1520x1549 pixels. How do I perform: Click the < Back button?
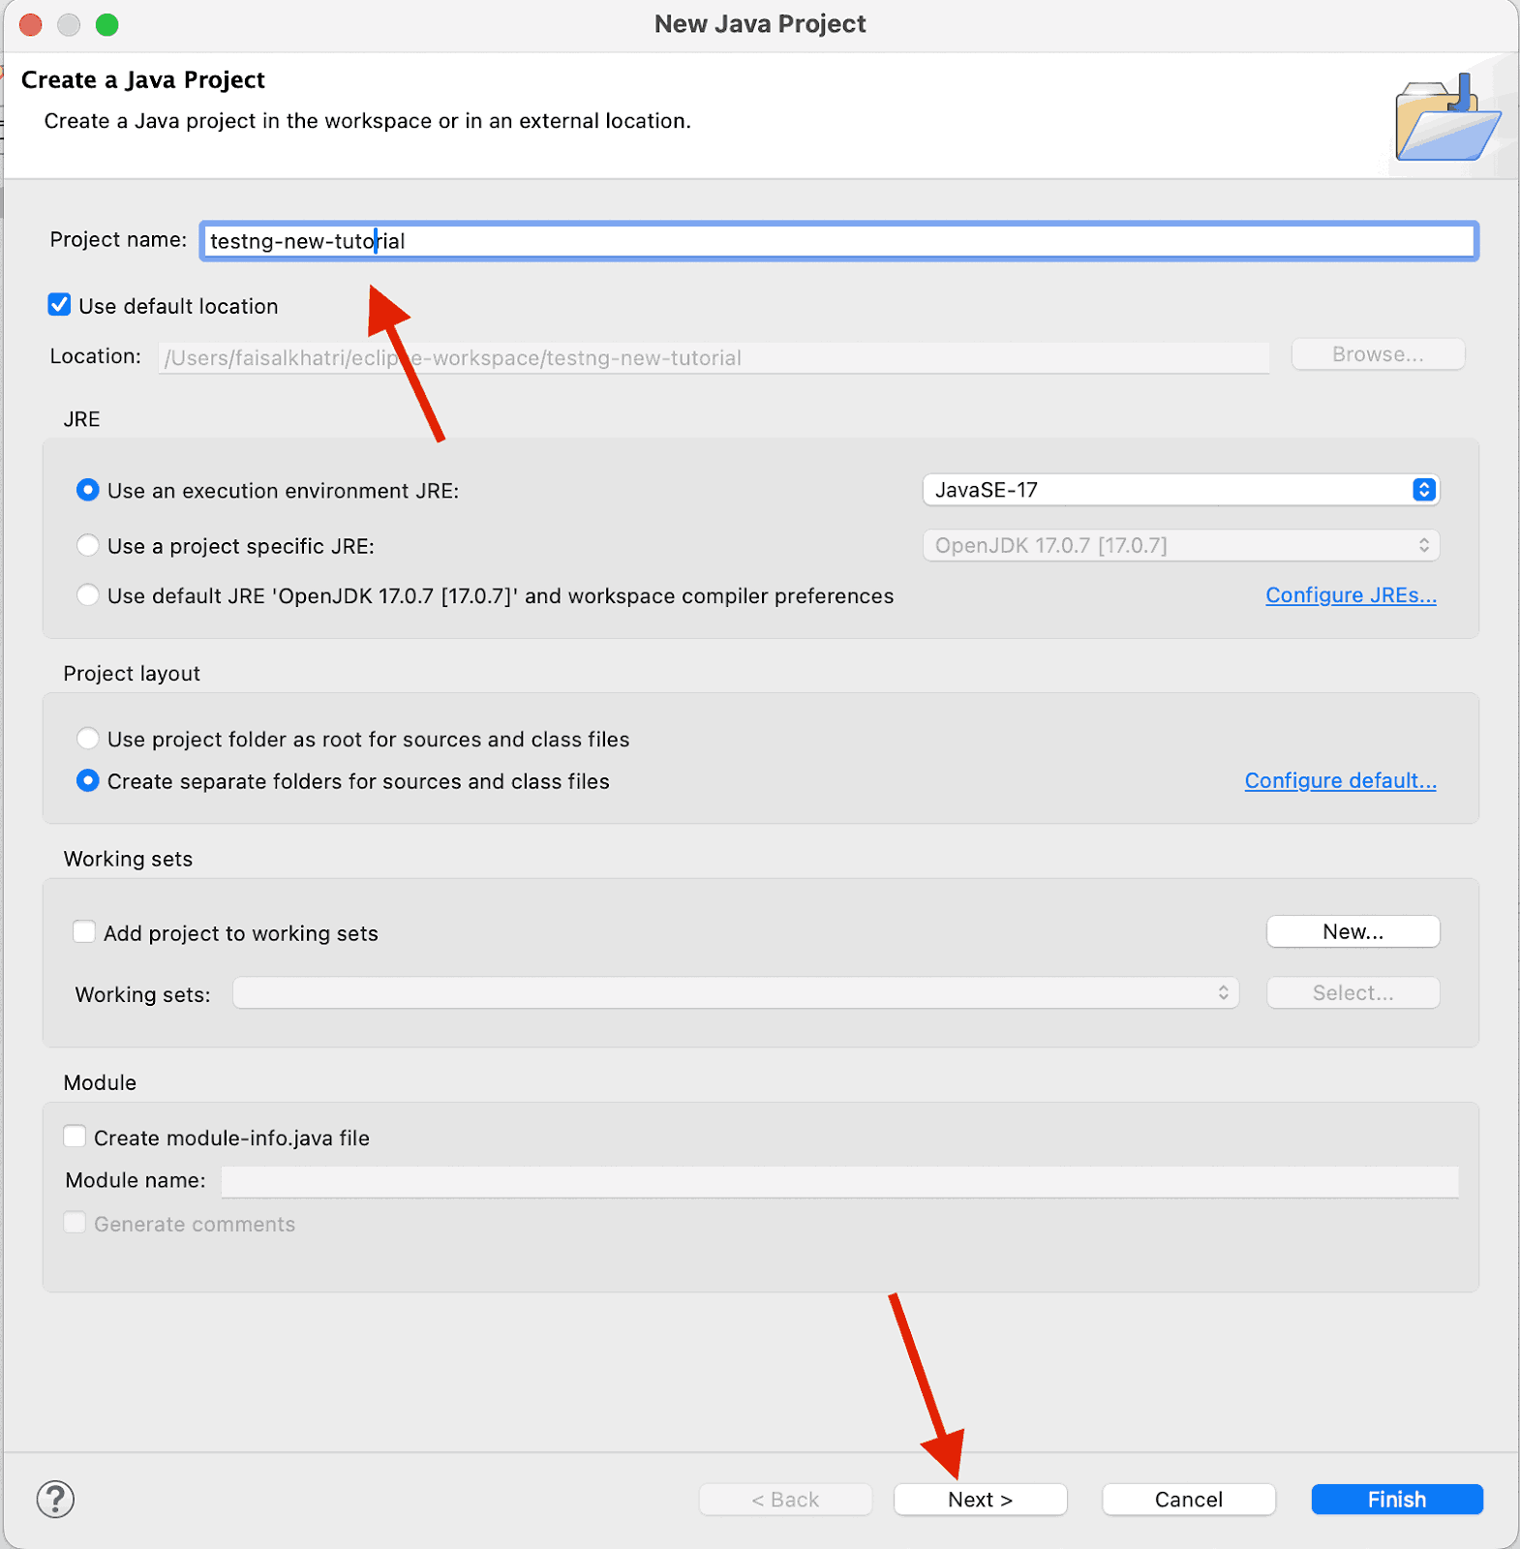click(x=785, y=1500)
